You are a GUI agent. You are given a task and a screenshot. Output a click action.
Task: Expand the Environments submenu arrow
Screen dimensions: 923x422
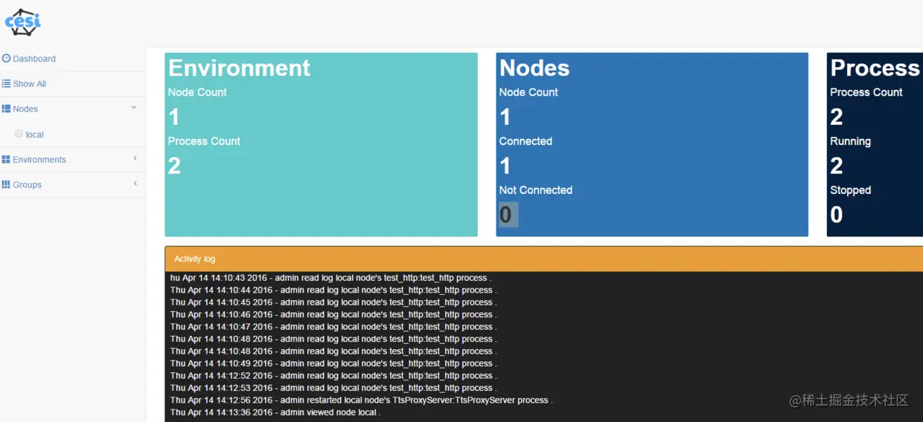point(135,158)
